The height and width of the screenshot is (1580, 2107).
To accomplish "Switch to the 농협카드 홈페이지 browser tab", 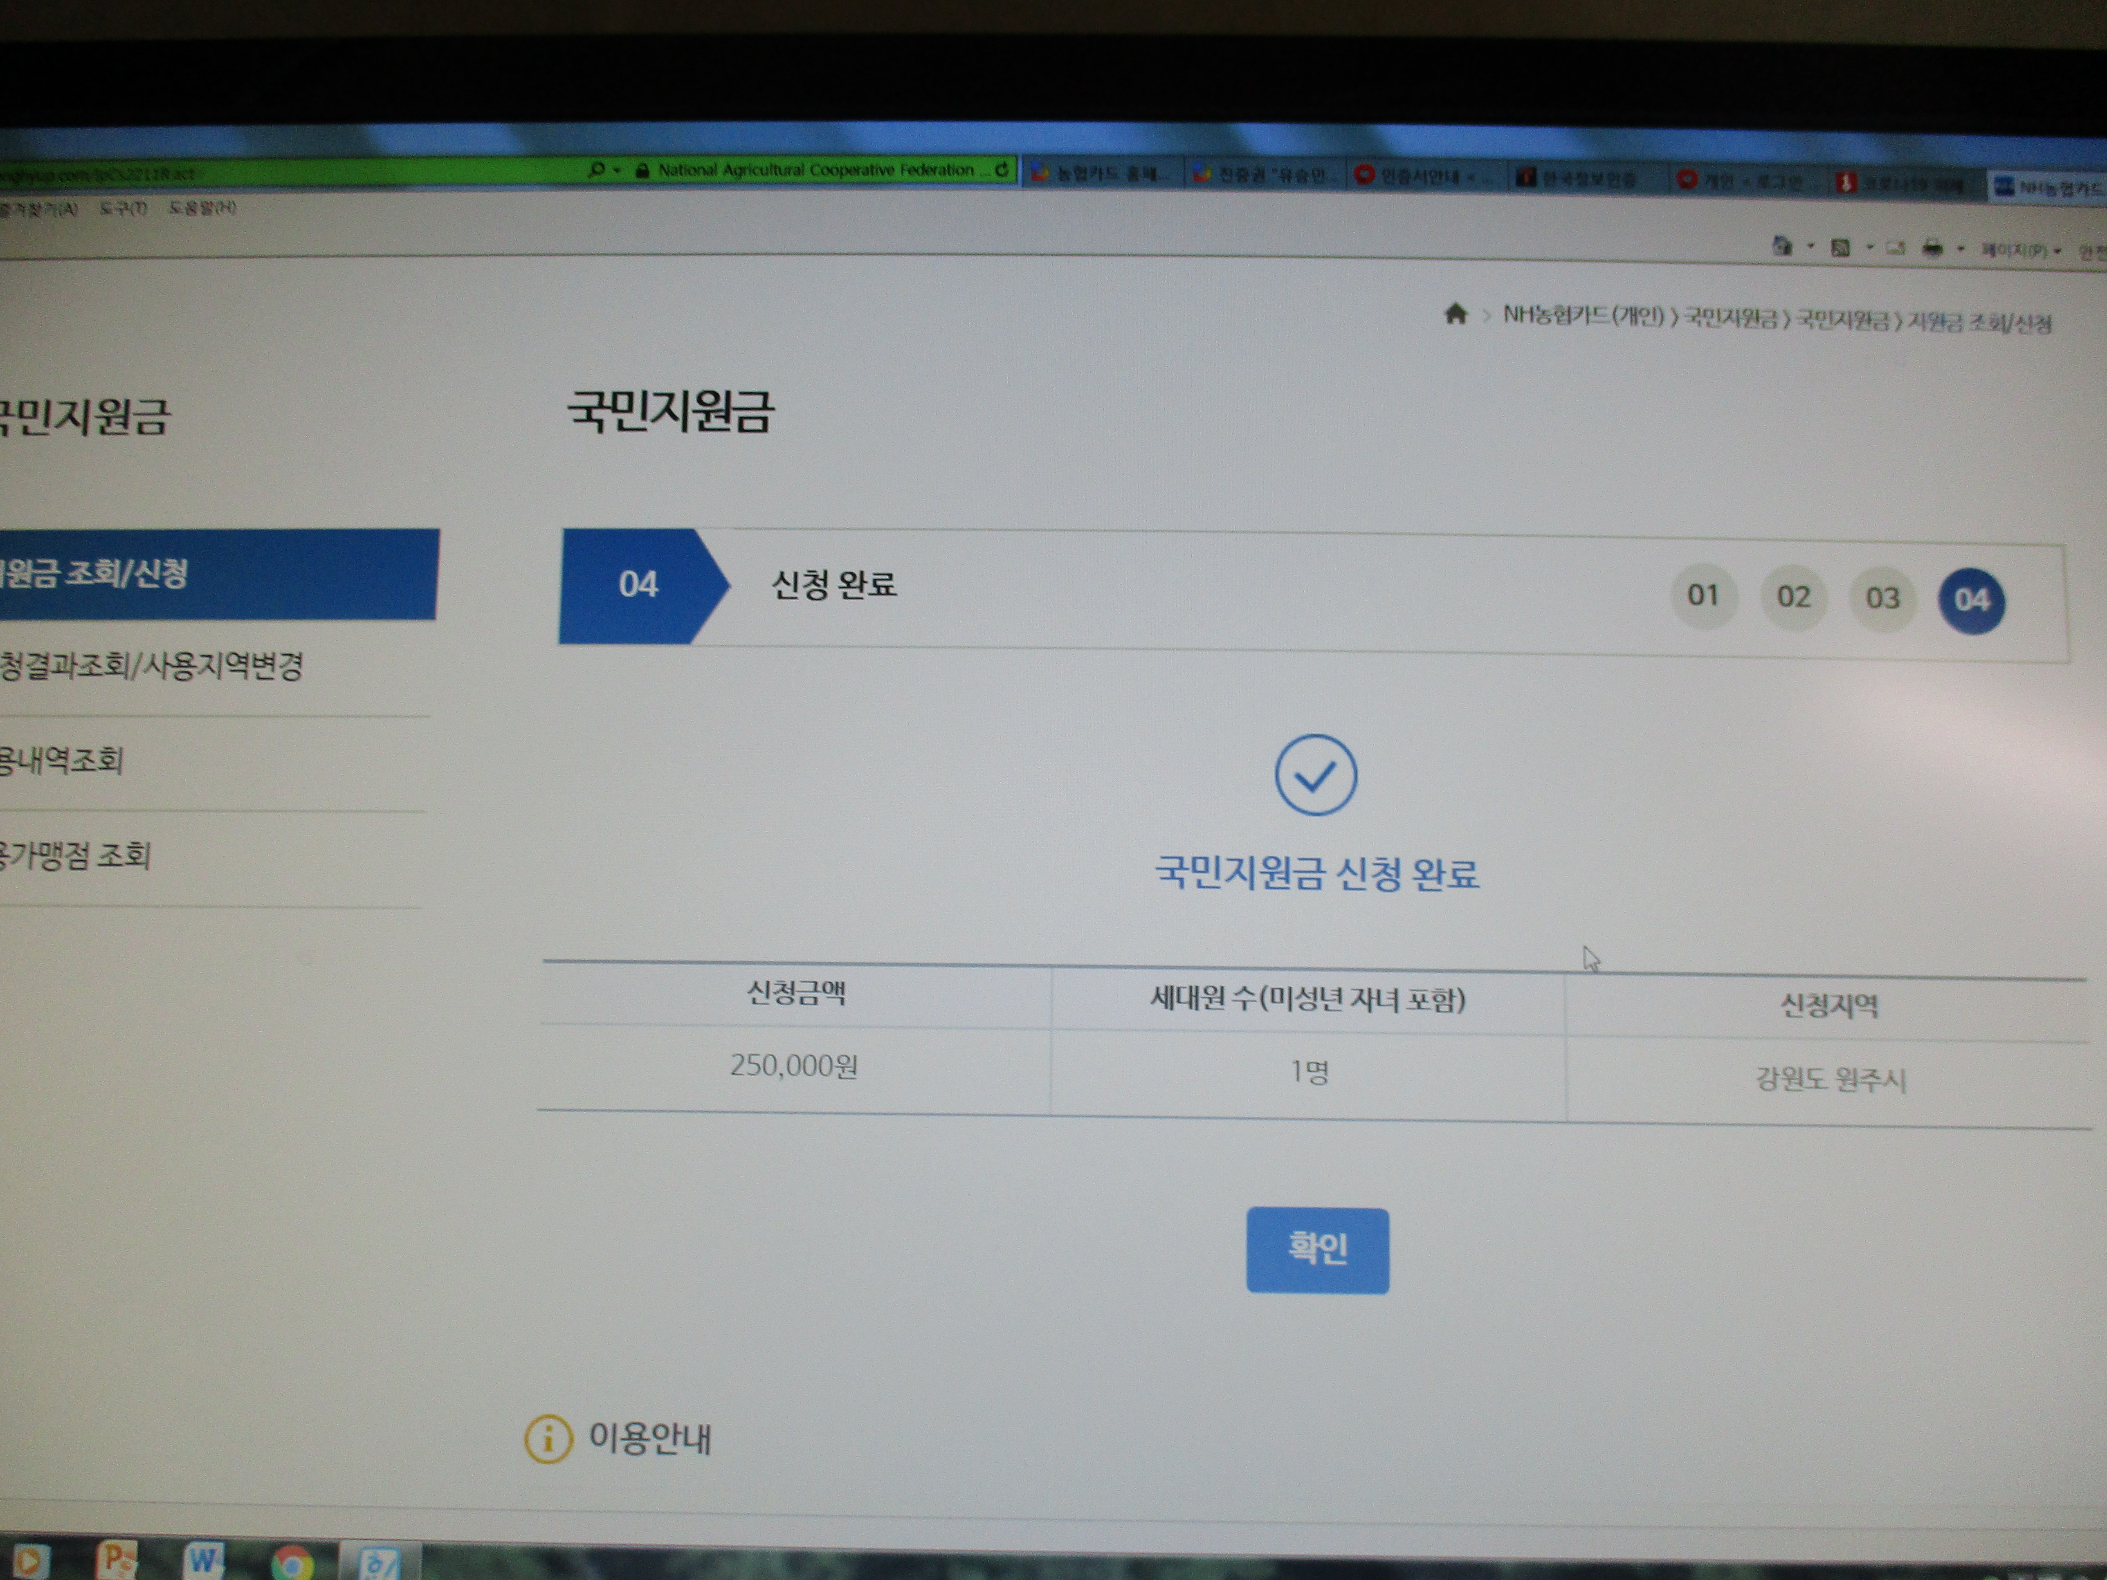I will (1102, 173).
